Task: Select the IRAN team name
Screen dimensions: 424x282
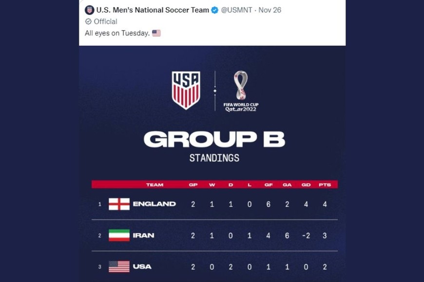Action: [x=143, y=235]
